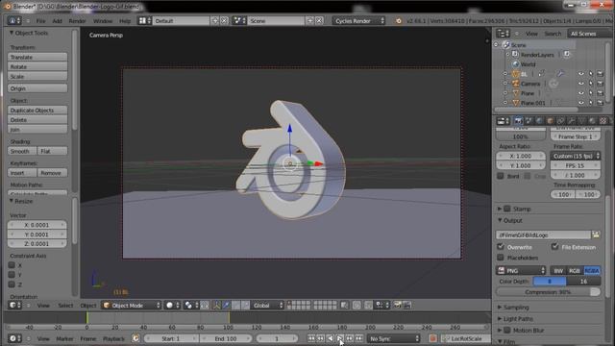The image size is (615, 346).
Task: Open the No Sync dropdown
Action: (394, 338)
